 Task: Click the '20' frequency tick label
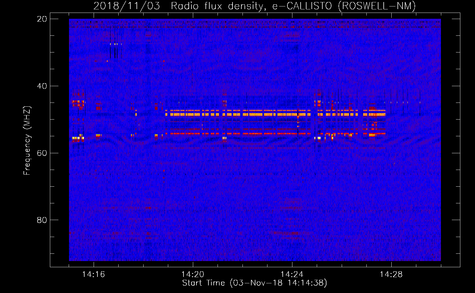(42, 19)
